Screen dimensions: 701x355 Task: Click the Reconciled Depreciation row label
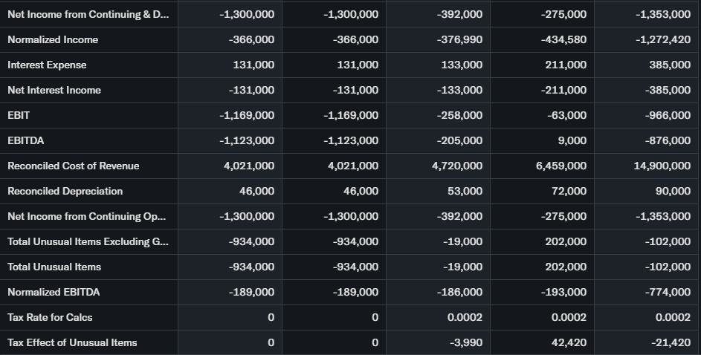(x=65, y=191)
